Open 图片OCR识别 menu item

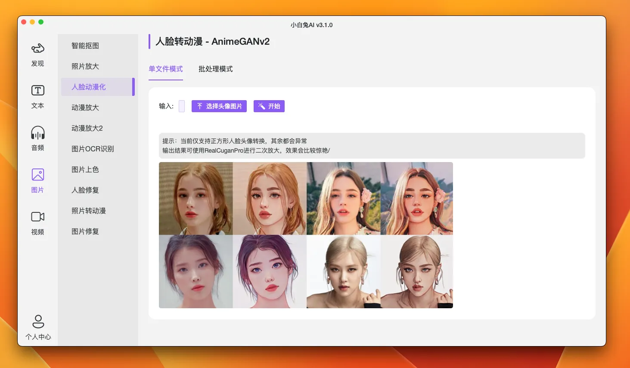(x=98, y=149)
